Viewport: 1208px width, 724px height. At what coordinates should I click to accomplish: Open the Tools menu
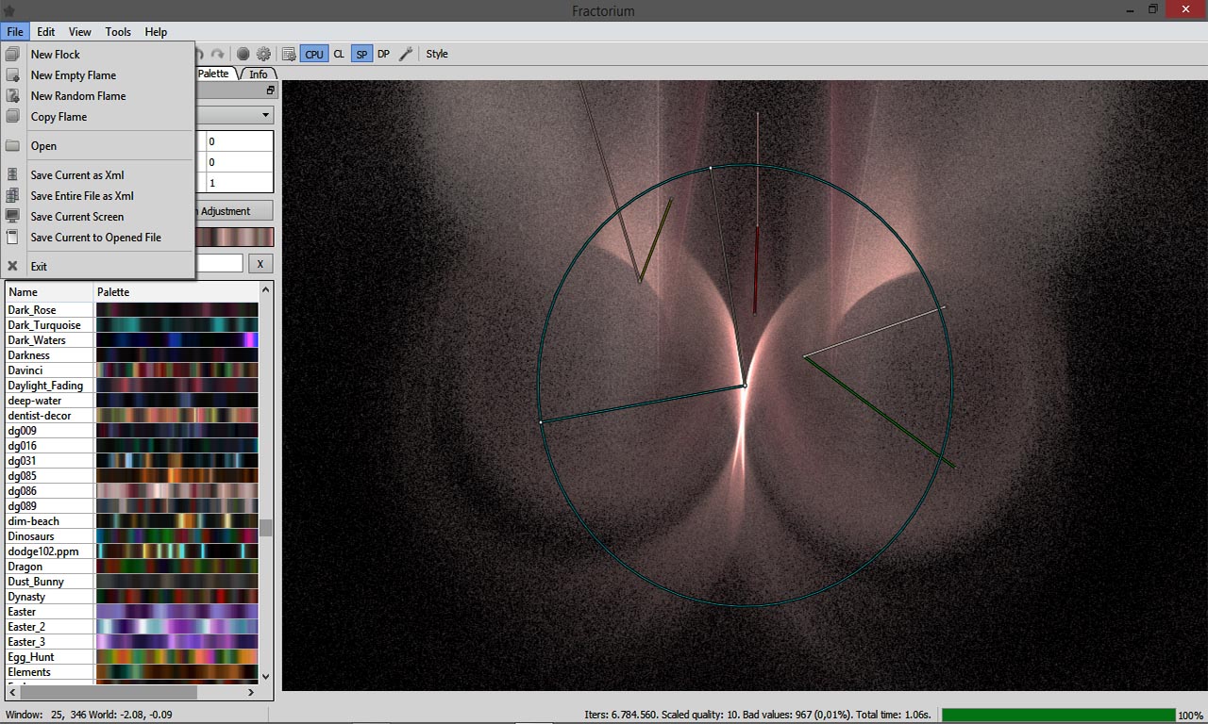coord(118,32)
